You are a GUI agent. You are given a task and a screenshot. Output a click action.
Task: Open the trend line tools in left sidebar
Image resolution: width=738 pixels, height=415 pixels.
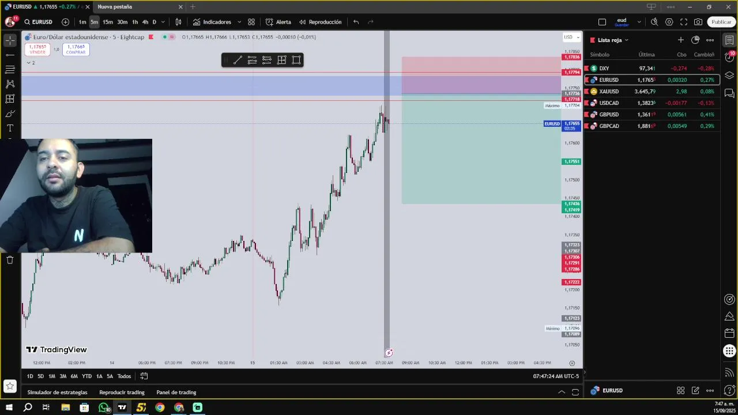click(x=10, y=55)
